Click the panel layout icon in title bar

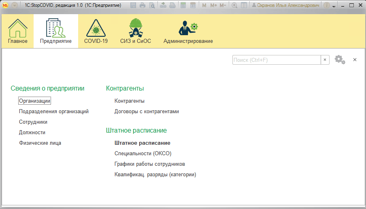pos(244,5)
